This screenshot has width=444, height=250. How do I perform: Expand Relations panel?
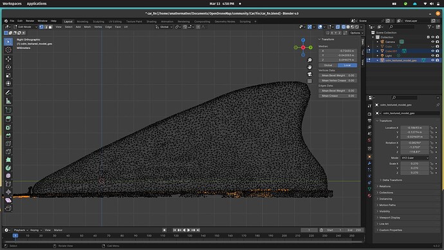[385, 186]
